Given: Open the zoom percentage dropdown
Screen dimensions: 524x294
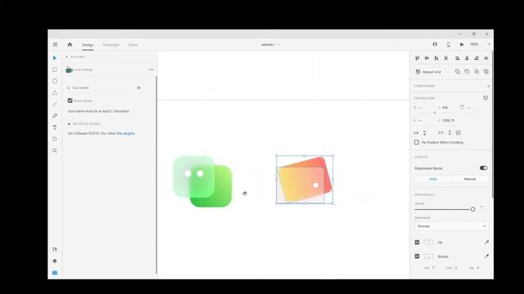Looking at the screenshot, I should click(489, 44).
